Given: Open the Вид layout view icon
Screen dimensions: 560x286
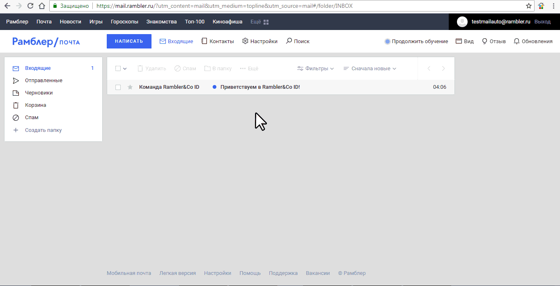Looking at the screenshot, I should [x=459, y=41].
